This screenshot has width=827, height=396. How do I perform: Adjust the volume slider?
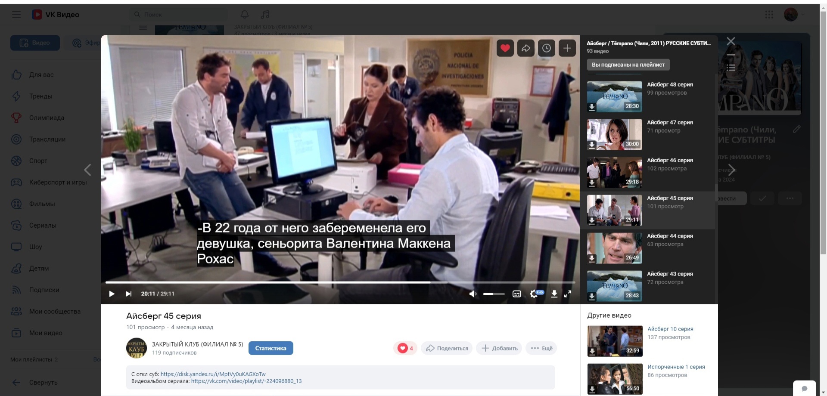point(494,294)
